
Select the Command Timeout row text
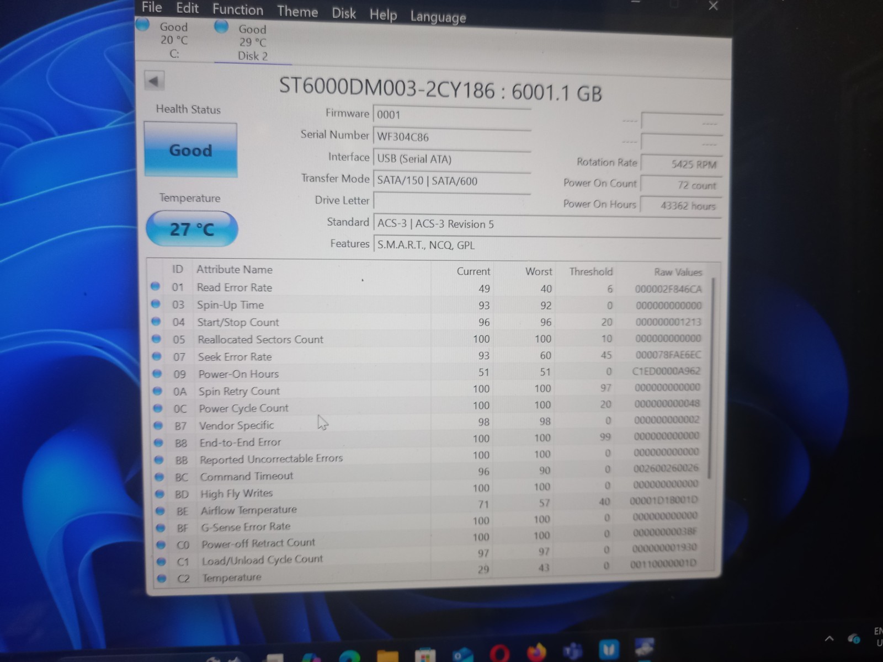click(x=247, y=476)
